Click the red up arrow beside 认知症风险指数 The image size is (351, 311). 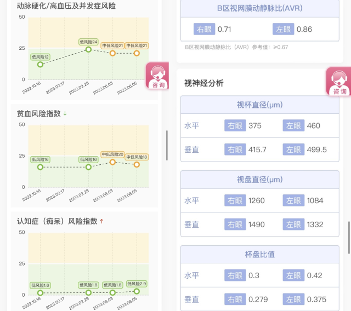click(101, 221)
